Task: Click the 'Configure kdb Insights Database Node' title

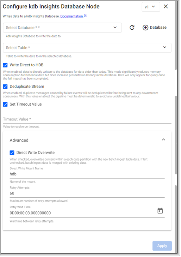Action: [51, 6]
